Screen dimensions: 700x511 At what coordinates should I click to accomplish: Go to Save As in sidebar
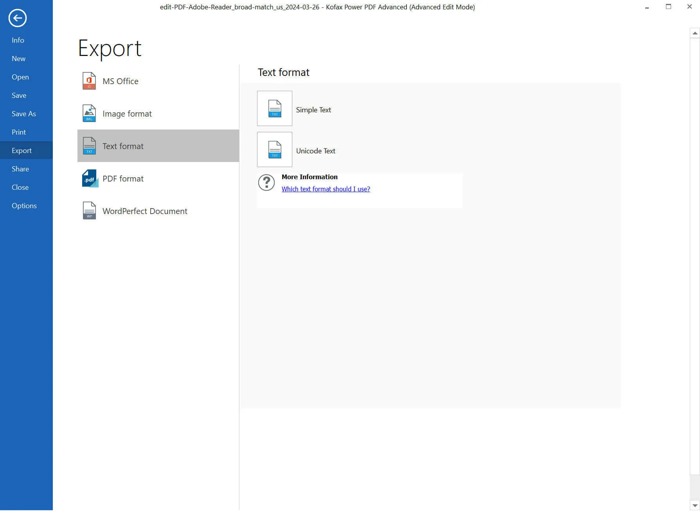pos(24,114)
